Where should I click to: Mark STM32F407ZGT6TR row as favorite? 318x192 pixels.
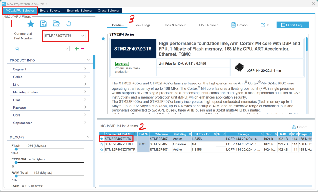102,150
